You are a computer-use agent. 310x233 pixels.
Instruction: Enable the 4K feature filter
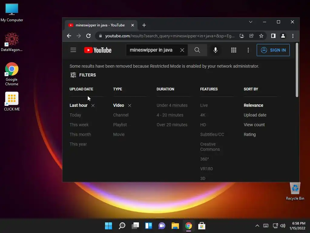coord(203,115)
